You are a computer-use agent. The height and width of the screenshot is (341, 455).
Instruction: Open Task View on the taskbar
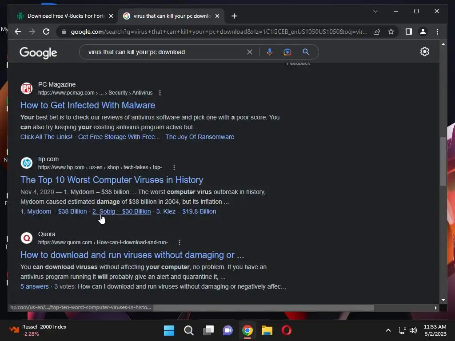(x=208, y=330)
